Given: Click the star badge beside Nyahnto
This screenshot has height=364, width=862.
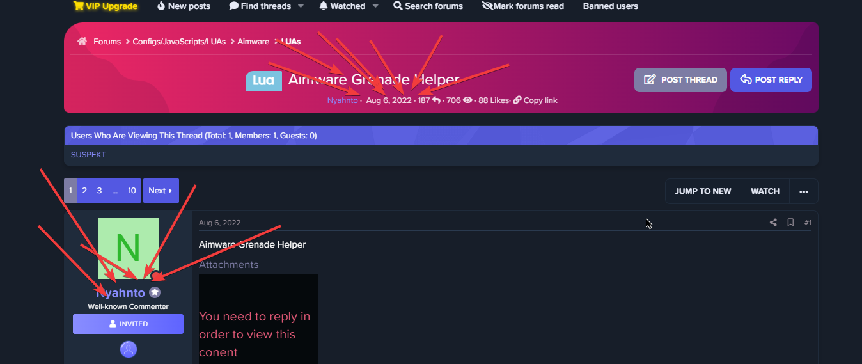Looking at the screenshot, I should pos(155,292).
